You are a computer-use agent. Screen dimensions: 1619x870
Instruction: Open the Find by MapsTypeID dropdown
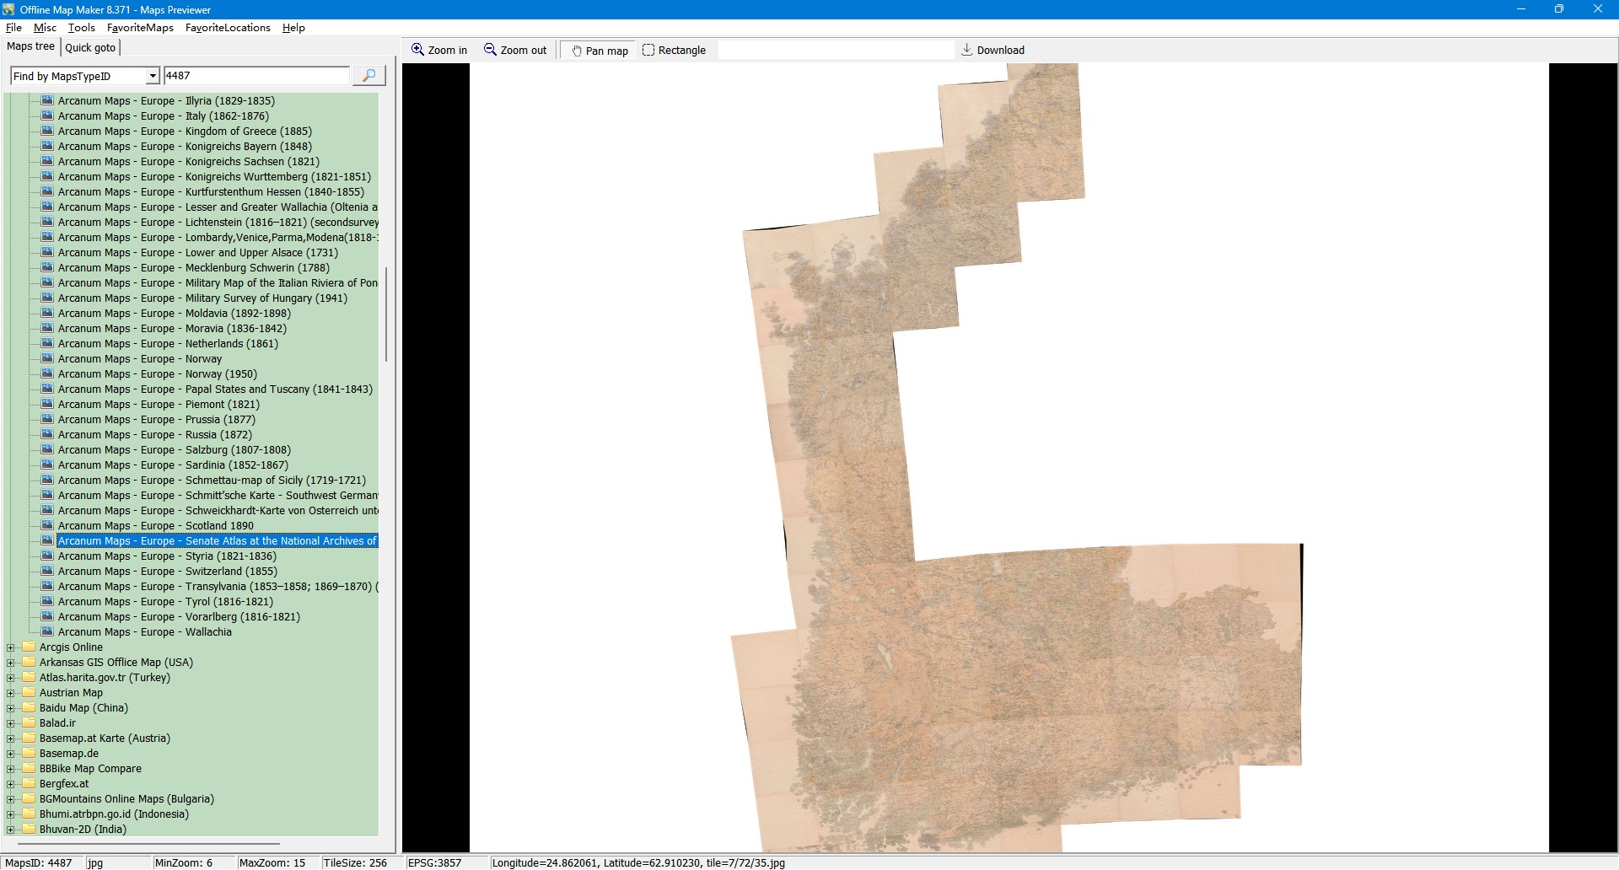153,76
